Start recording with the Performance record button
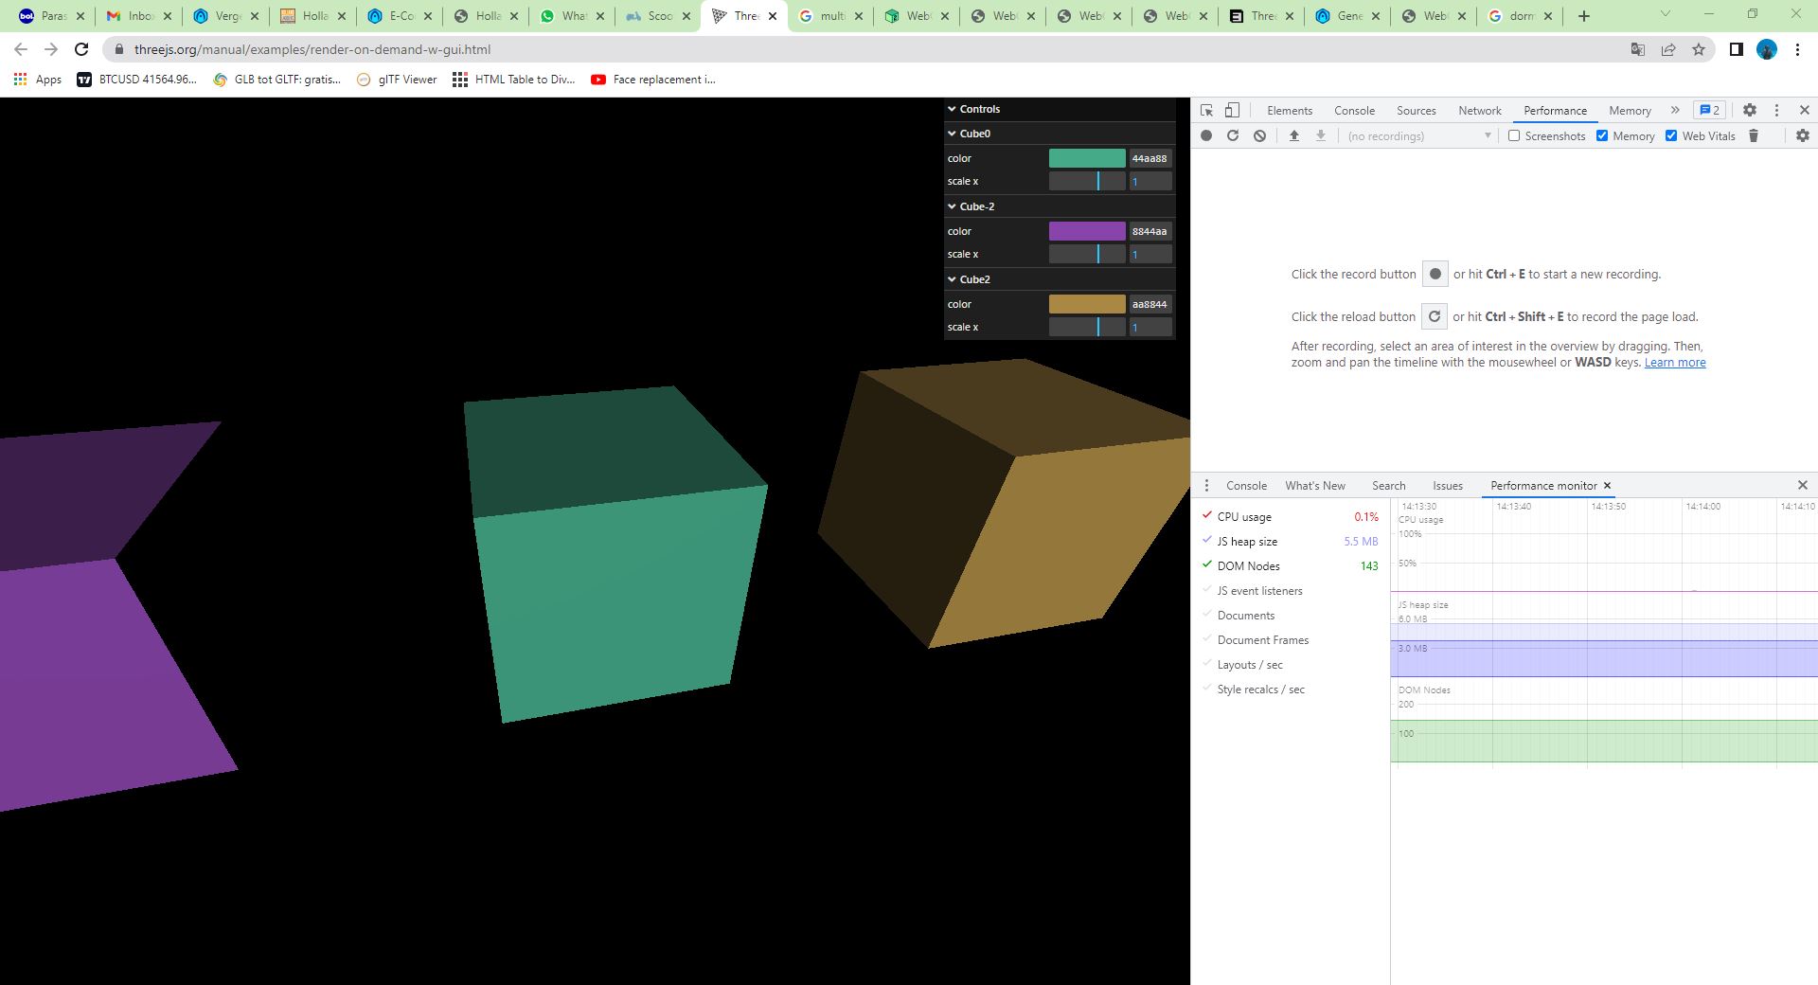This screenshot has width=1818, height=985. (1206, 135)
